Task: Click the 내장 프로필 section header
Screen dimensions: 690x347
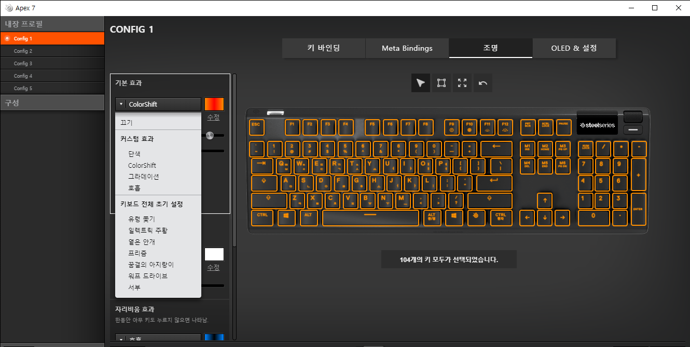Action: point(52,24)
